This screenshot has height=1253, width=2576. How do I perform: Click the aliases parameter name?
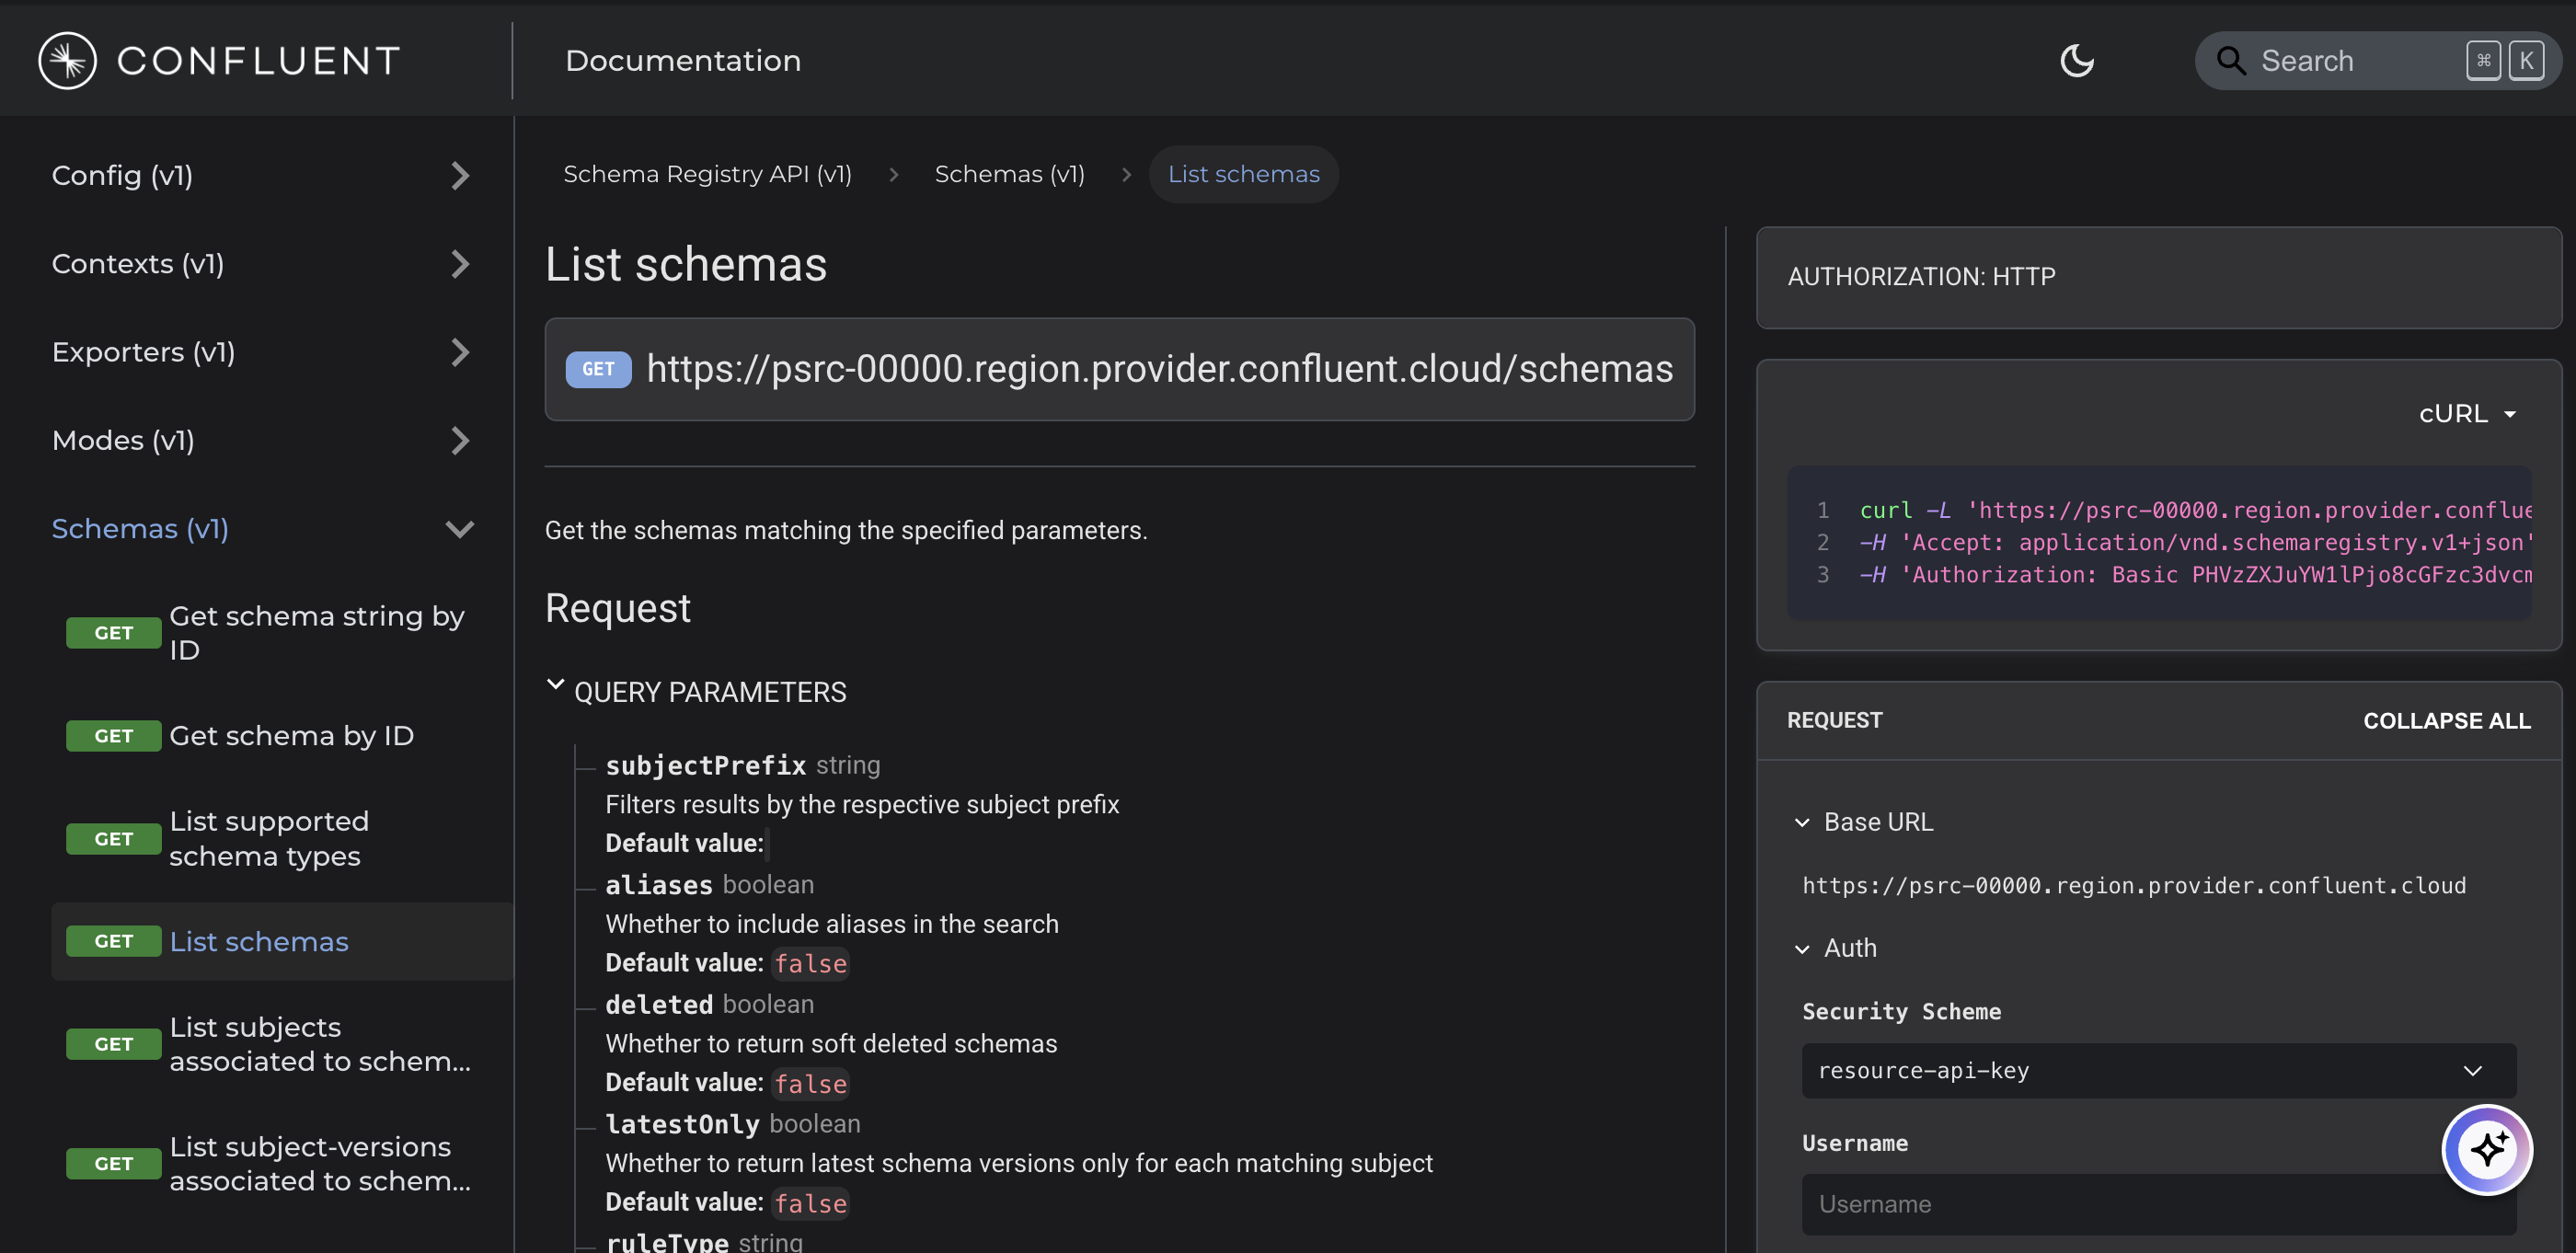(x=659, y=885)
